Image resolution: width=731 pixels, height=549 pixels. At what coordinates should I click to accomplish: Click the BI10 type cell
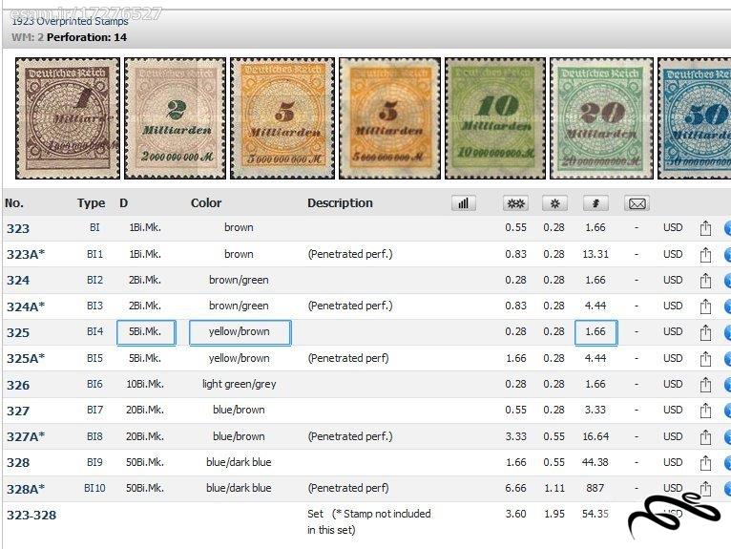click(94, 488)
